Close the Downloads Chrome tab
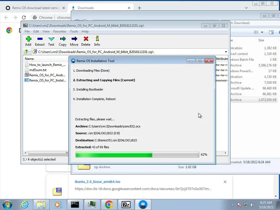Screen dimensions: 280x210 129,8
